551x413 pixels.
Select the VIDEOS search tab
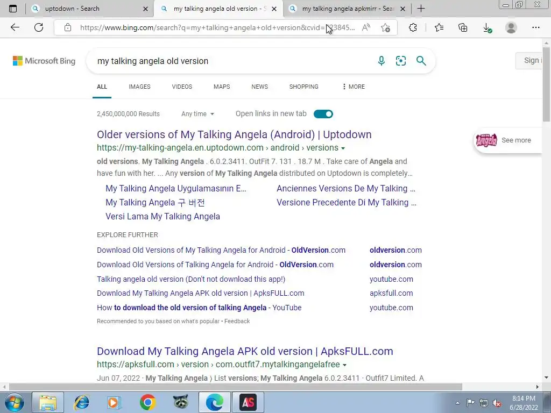click(x=182, y=87)
